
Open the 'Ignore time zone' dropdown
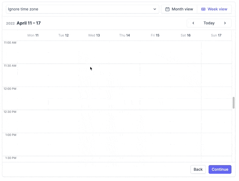[x=82, y=9]
